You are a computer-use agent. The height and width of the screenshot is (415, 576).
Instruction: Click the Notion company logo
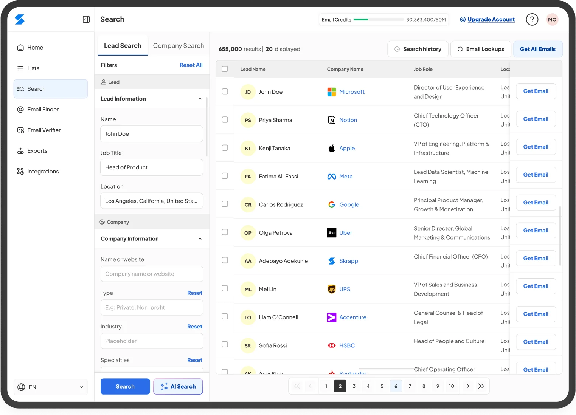coord(332,120)
